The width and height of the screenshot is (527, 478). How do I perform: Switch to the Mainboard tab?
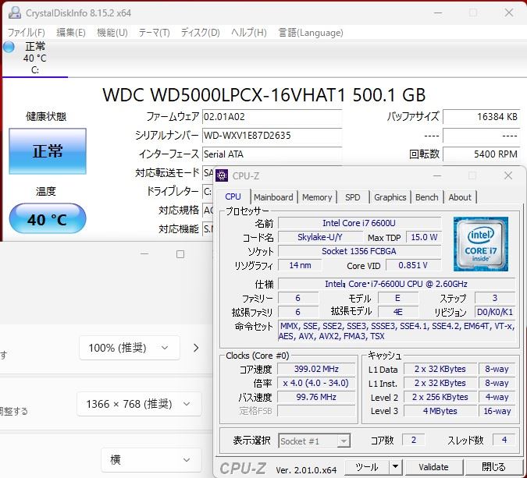(273, 197)
